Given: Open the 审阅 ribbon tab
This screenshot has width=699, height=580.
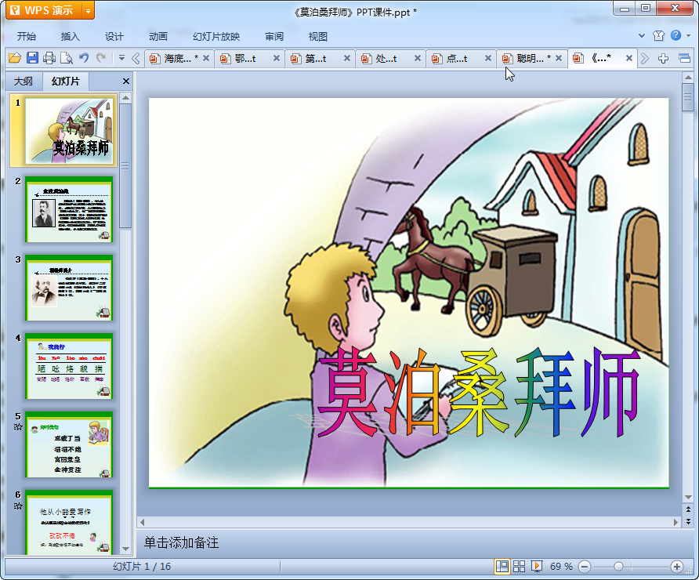Looking at the screenshot, I should click(x=274, y=37).
